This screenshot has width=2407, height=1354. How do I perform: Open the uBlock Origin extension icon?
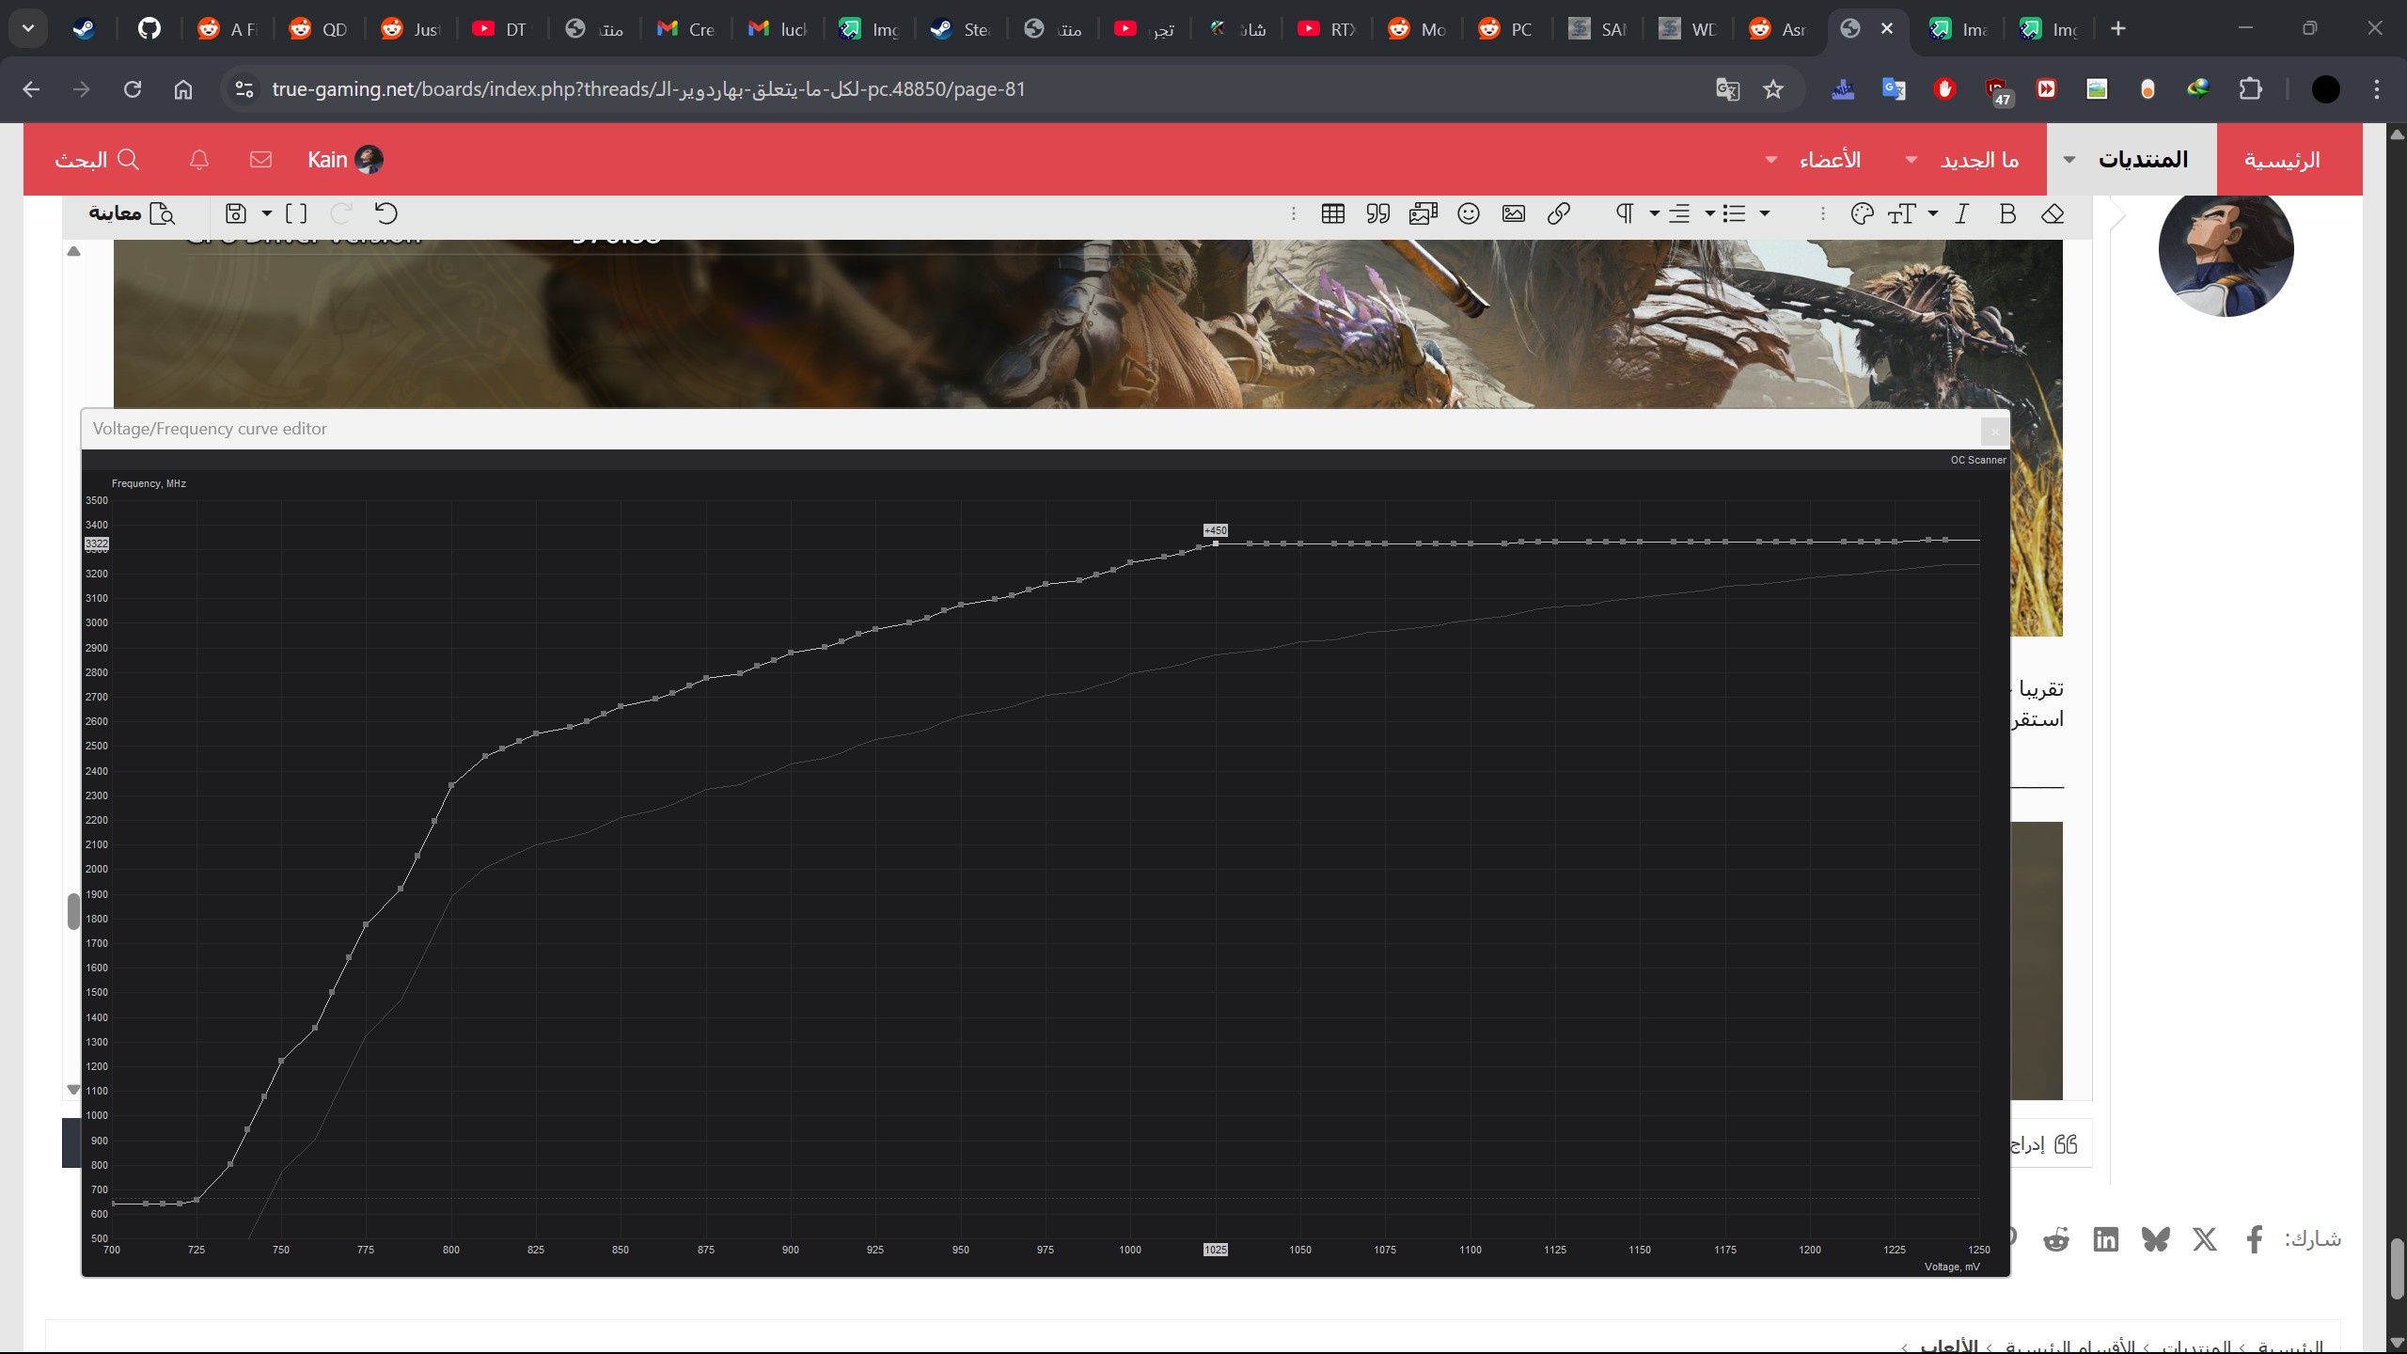tap(1997, 90)
